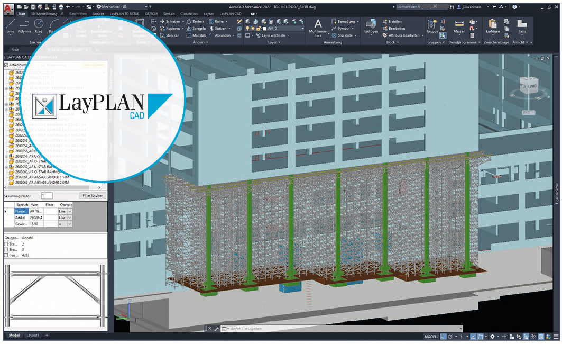Select the Polylinie tool
The image size is (562, 344).
pos(24,25)
